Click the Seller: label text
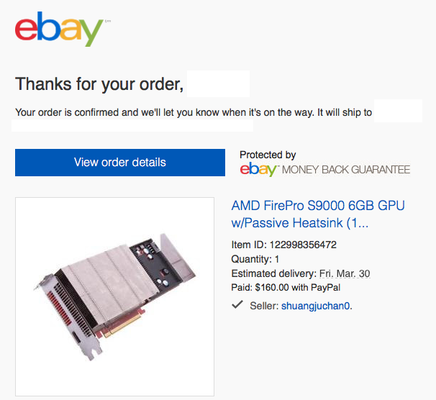The image size is (436, 400). [264, 306]
